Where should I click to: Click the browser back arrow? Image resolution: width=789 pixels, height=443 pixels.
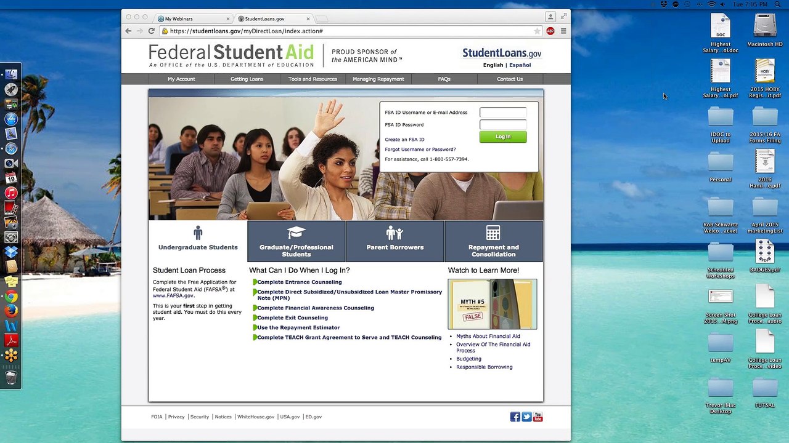[x=128, y=31]
